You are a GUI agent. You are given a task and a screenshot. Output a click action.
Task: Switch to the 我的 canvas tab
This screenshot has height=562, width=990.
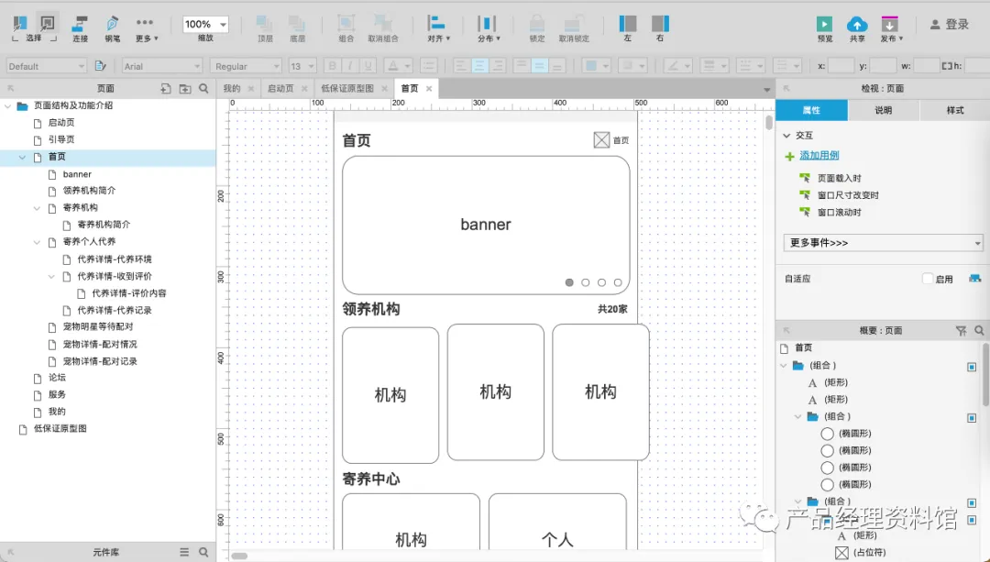232,88
